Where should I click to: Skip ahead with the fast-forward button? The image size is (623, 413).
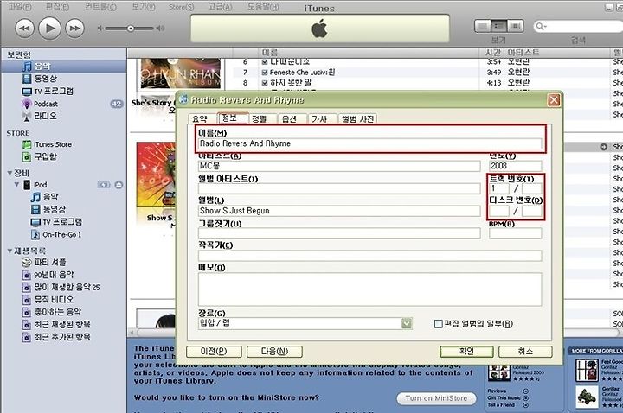[74, 29]
